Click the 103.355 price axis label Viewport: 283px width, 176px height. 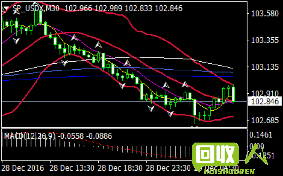coord(265,40)
